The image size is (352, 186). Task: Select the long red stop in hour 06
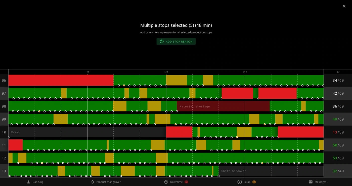coord(61,80)
